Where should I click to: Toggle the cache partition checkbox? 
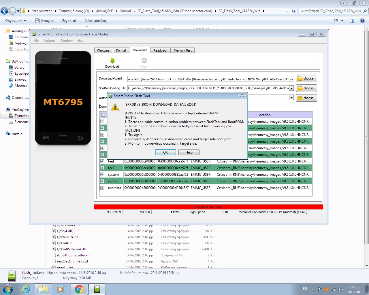102,181
